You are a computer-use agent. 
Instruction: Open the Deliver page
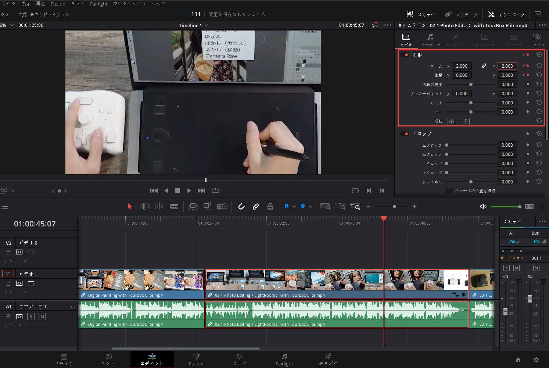328,360
